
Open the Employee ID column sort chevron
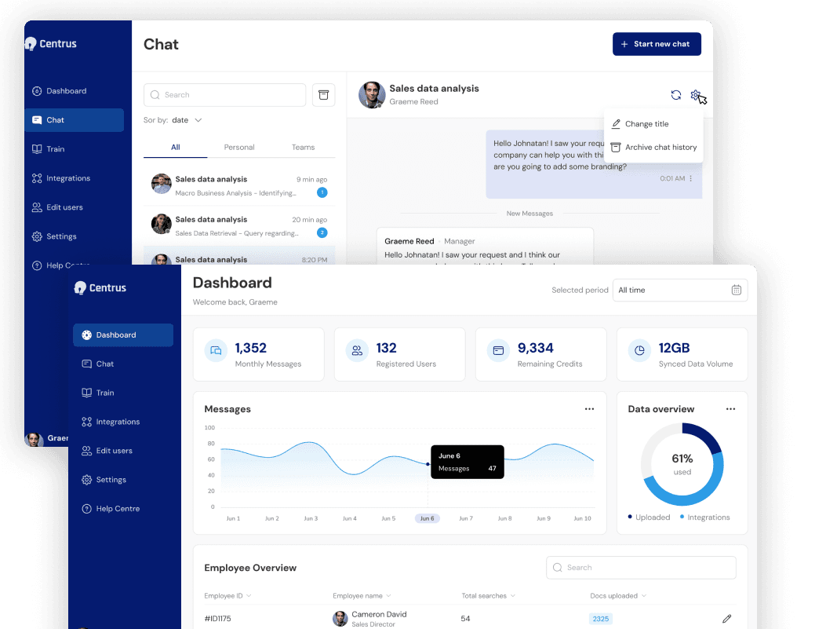249,596
